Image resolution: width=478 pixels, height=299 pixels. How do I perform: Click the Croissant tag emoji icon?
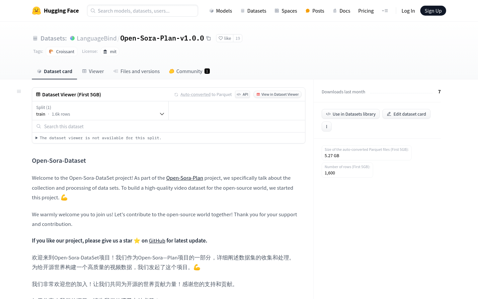point(51,51)
